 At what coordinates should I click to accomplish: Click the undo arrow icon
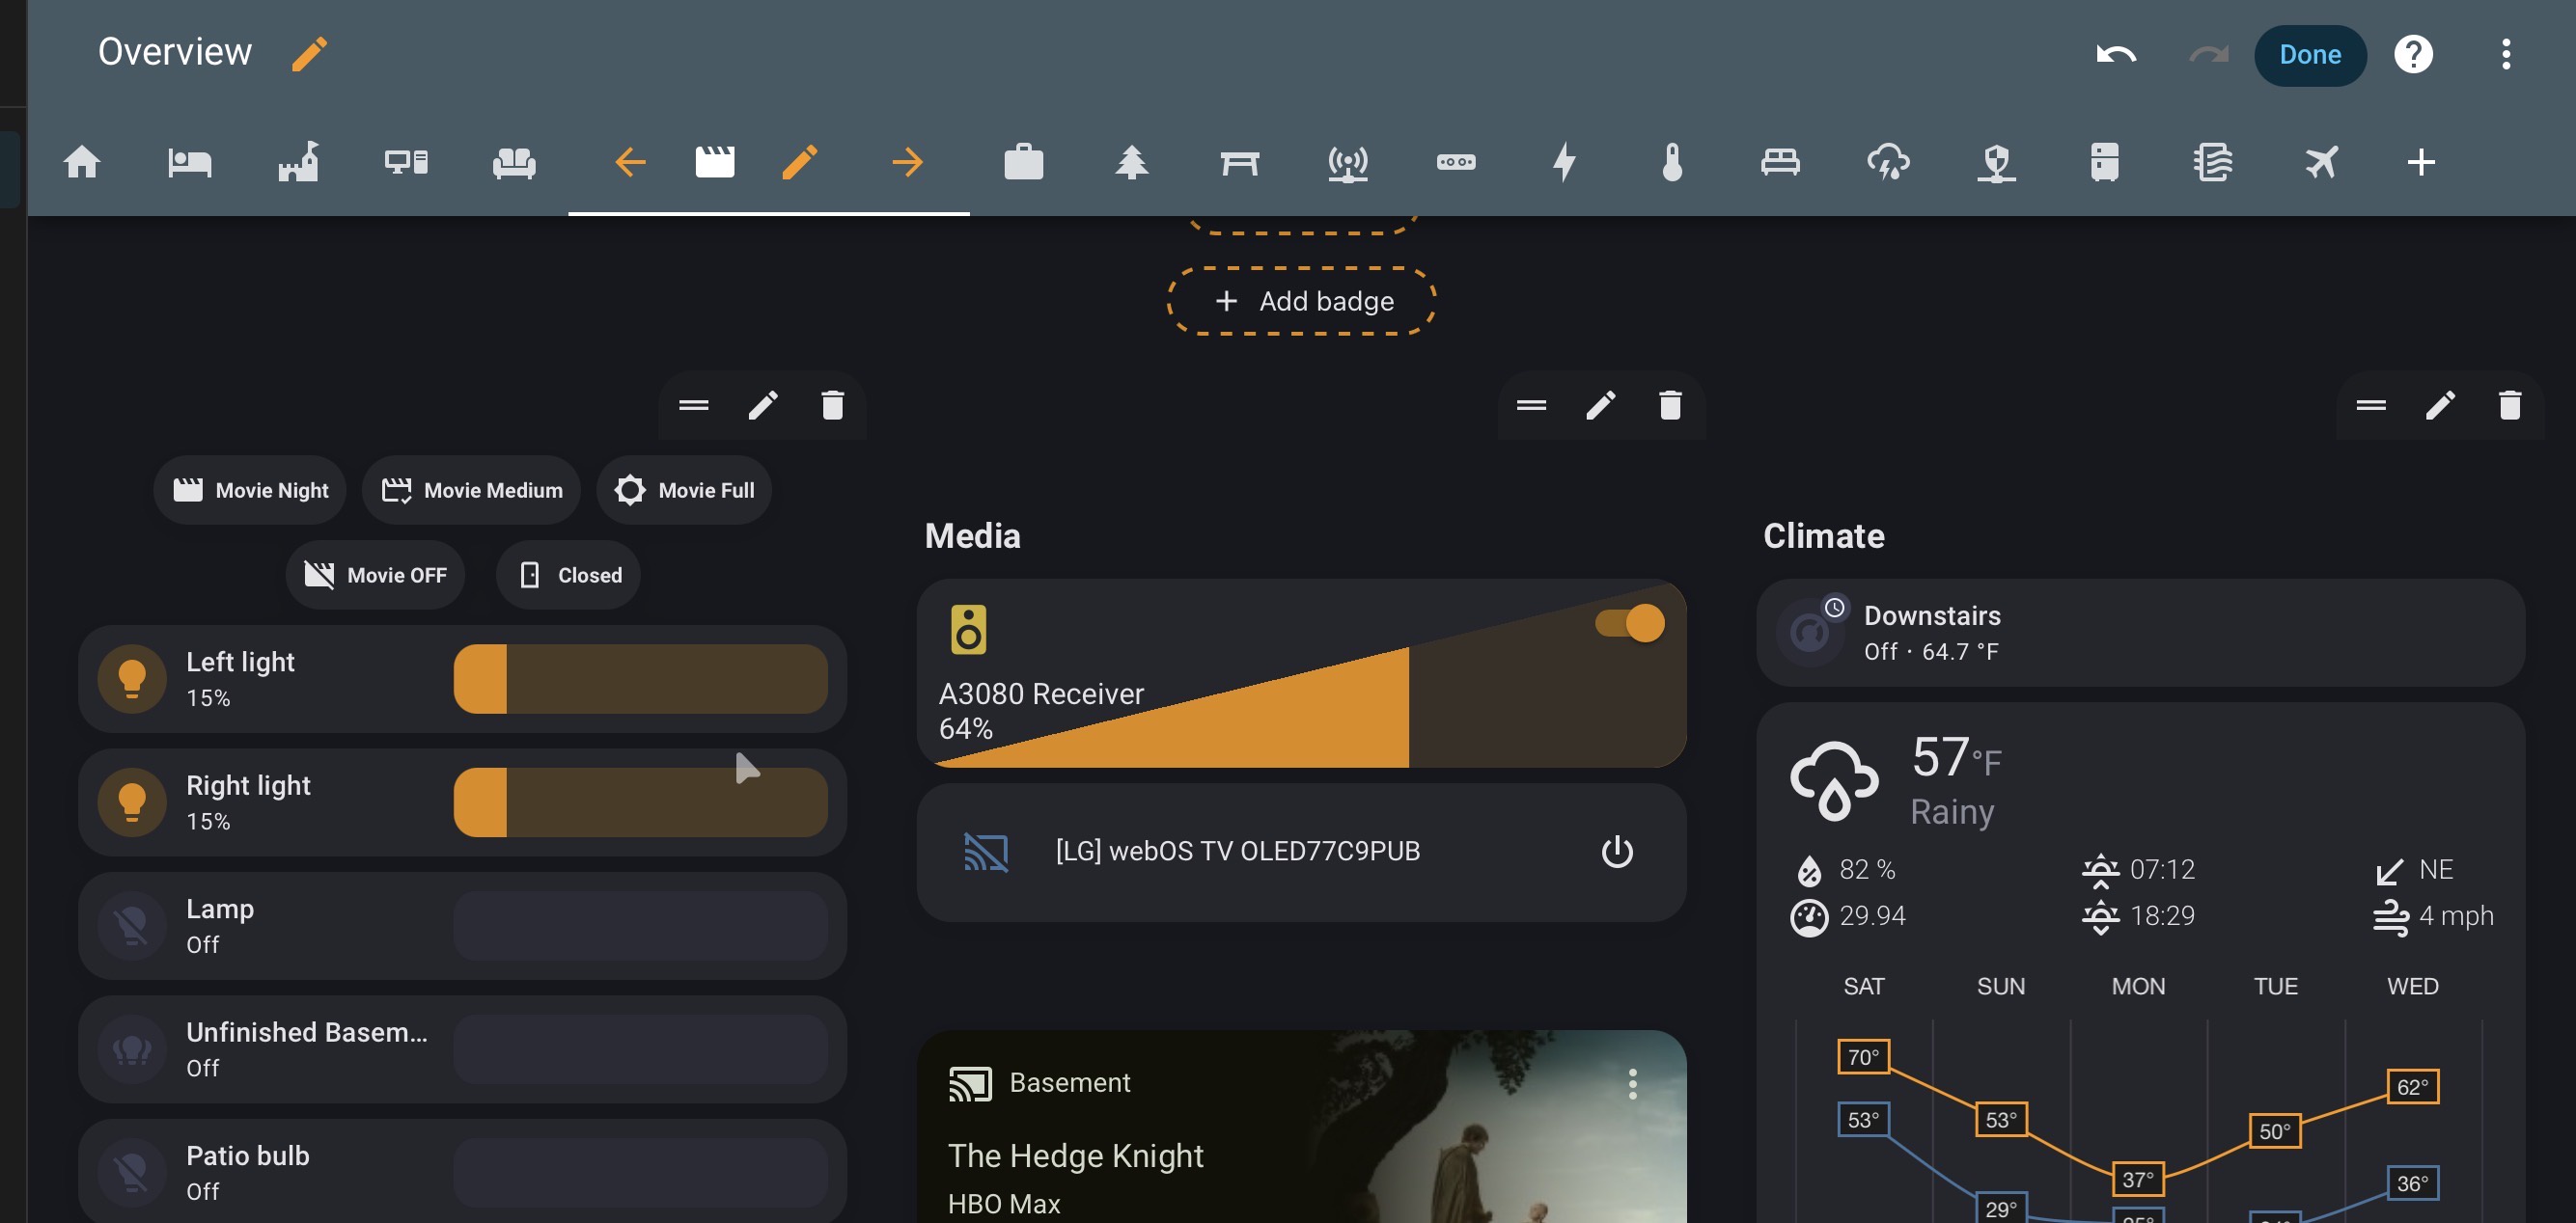tap(2115, 54)
